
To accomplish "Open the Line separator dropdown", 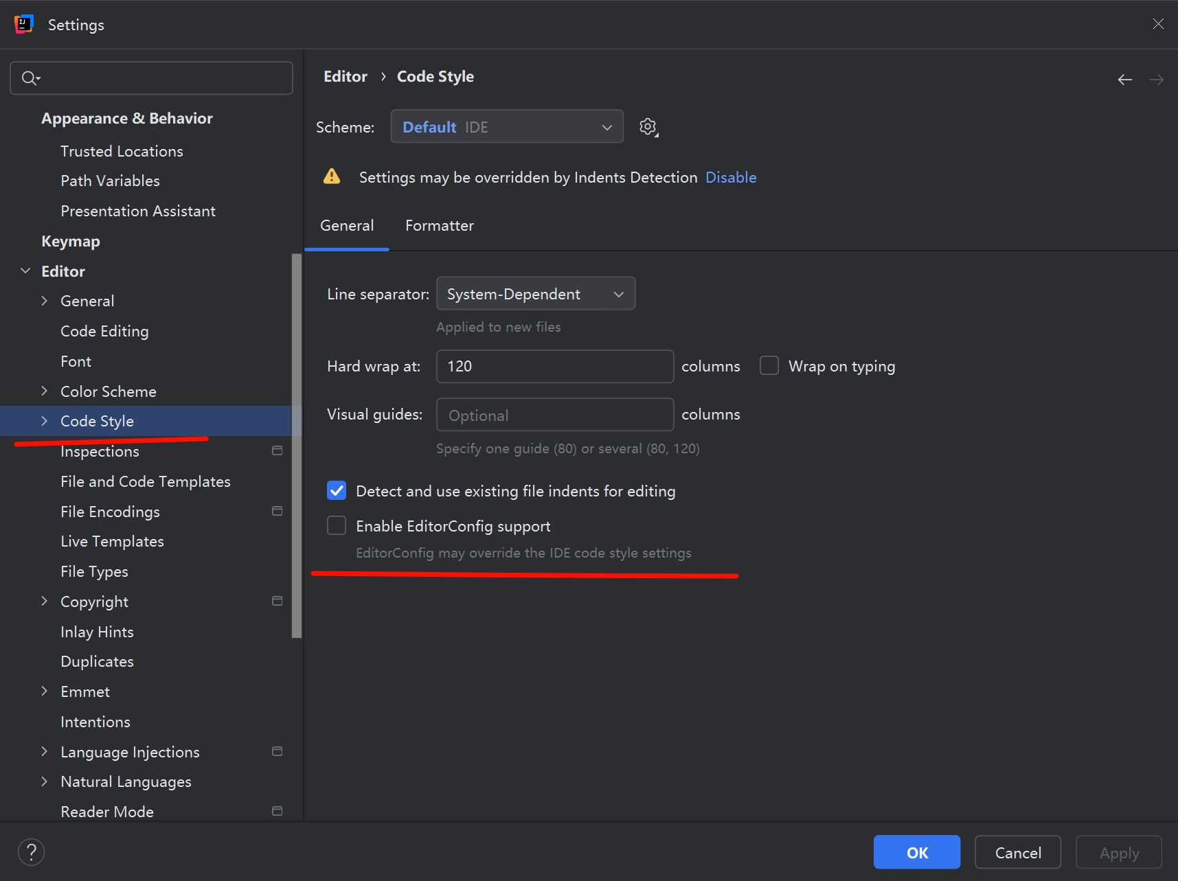I will pos(536,294).
